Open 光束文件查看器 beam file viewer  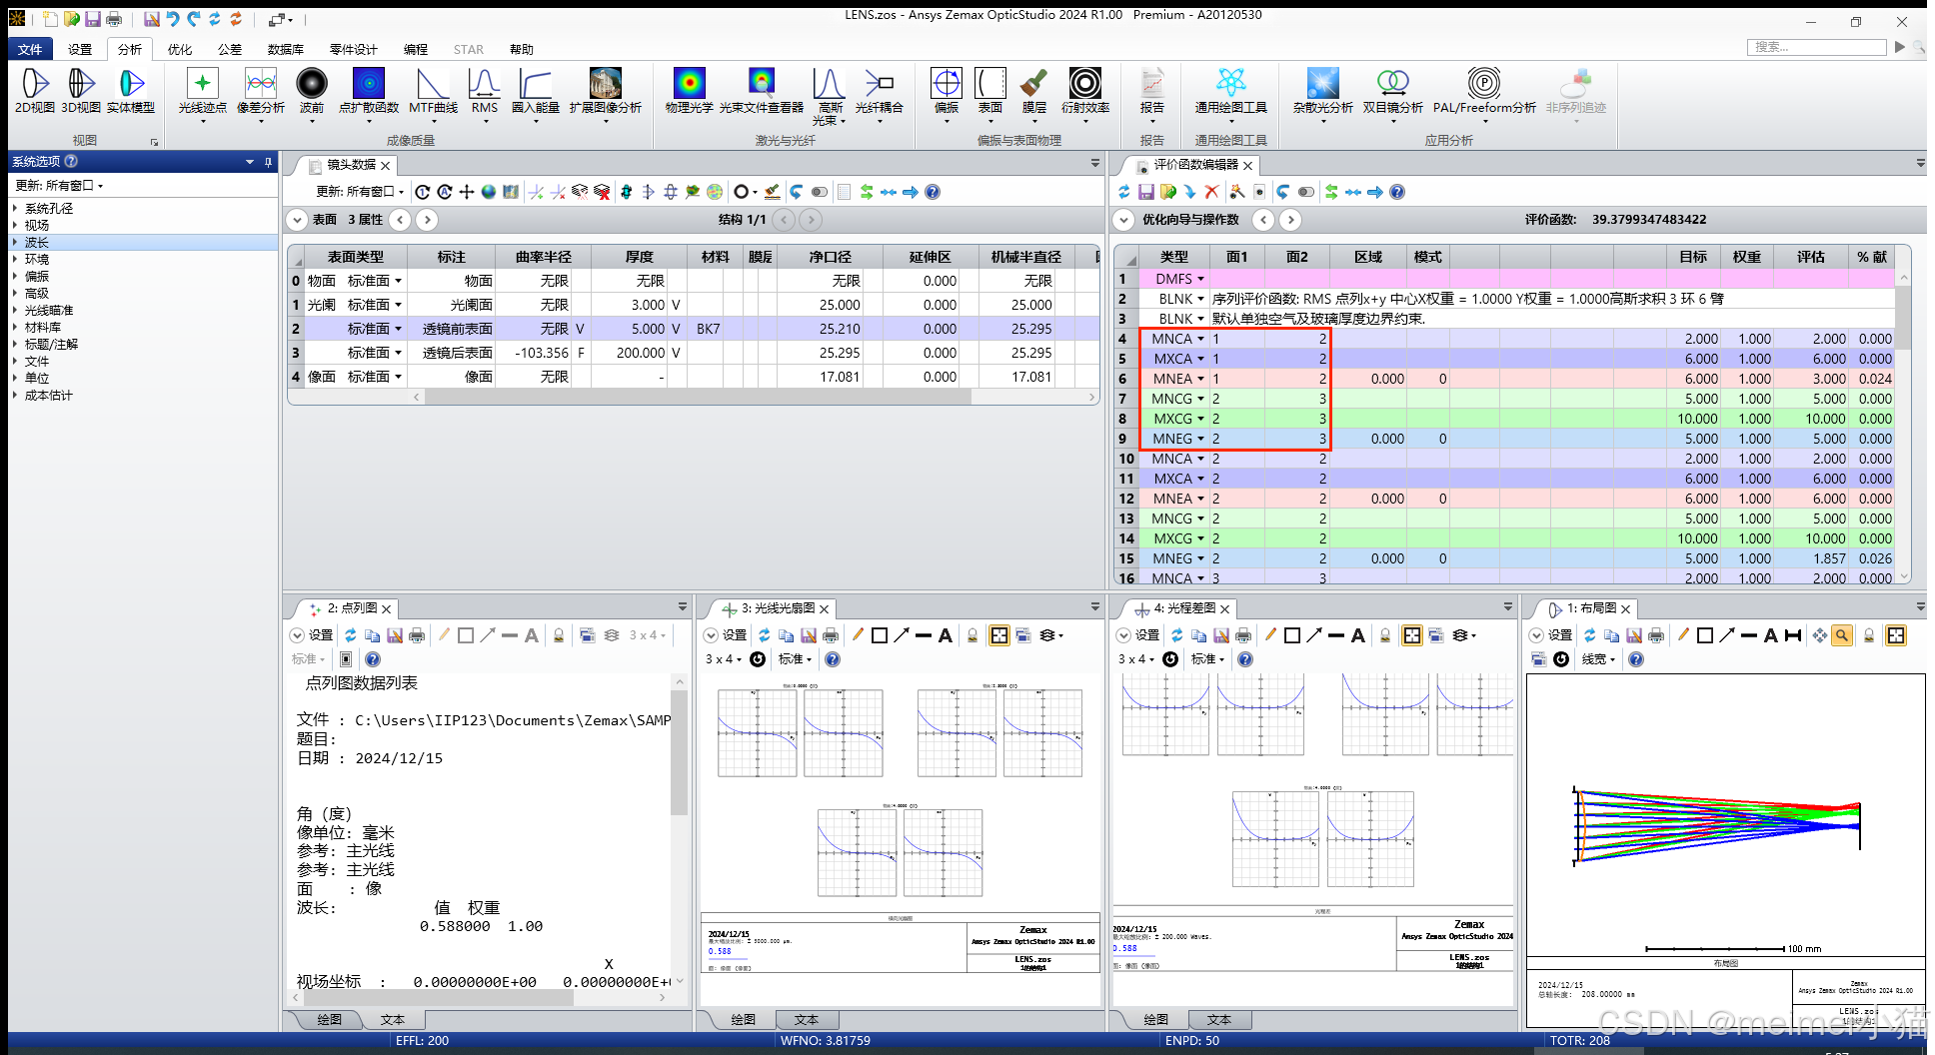click(762, 90)
